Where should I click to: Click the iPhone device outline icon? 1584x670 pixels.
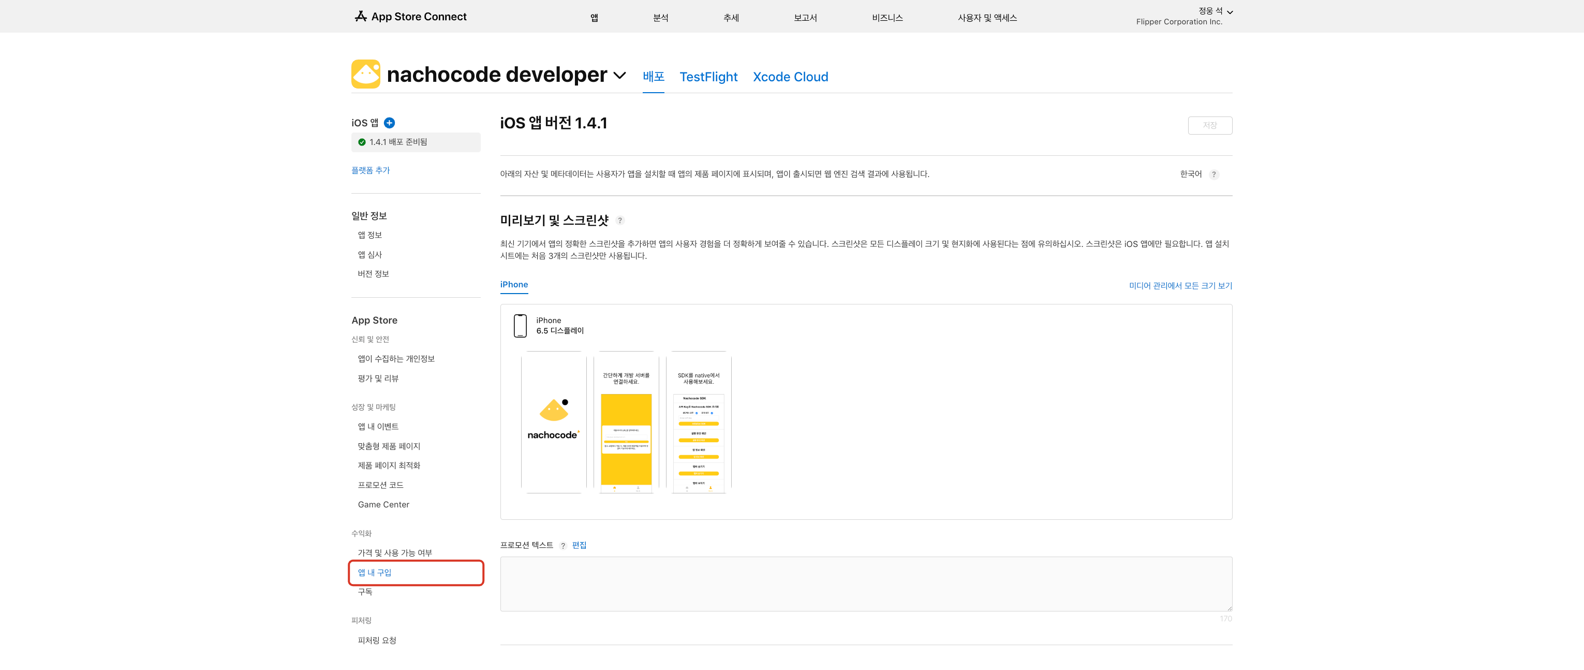[x=520, y=326]
